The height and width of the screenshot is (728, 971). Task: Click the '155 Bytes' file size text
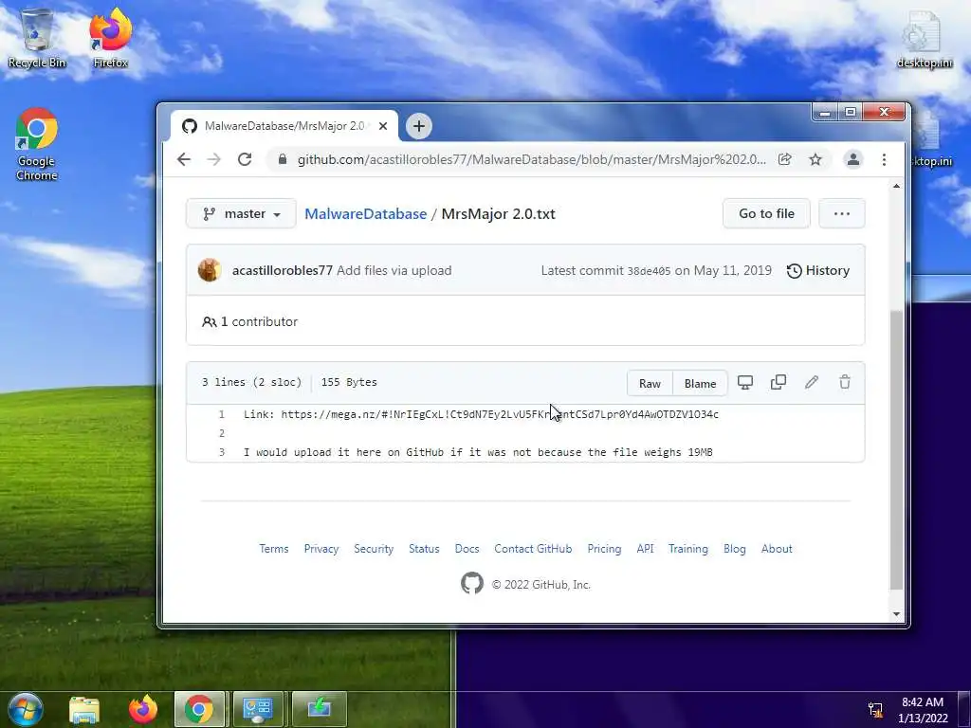pos(349,382)
